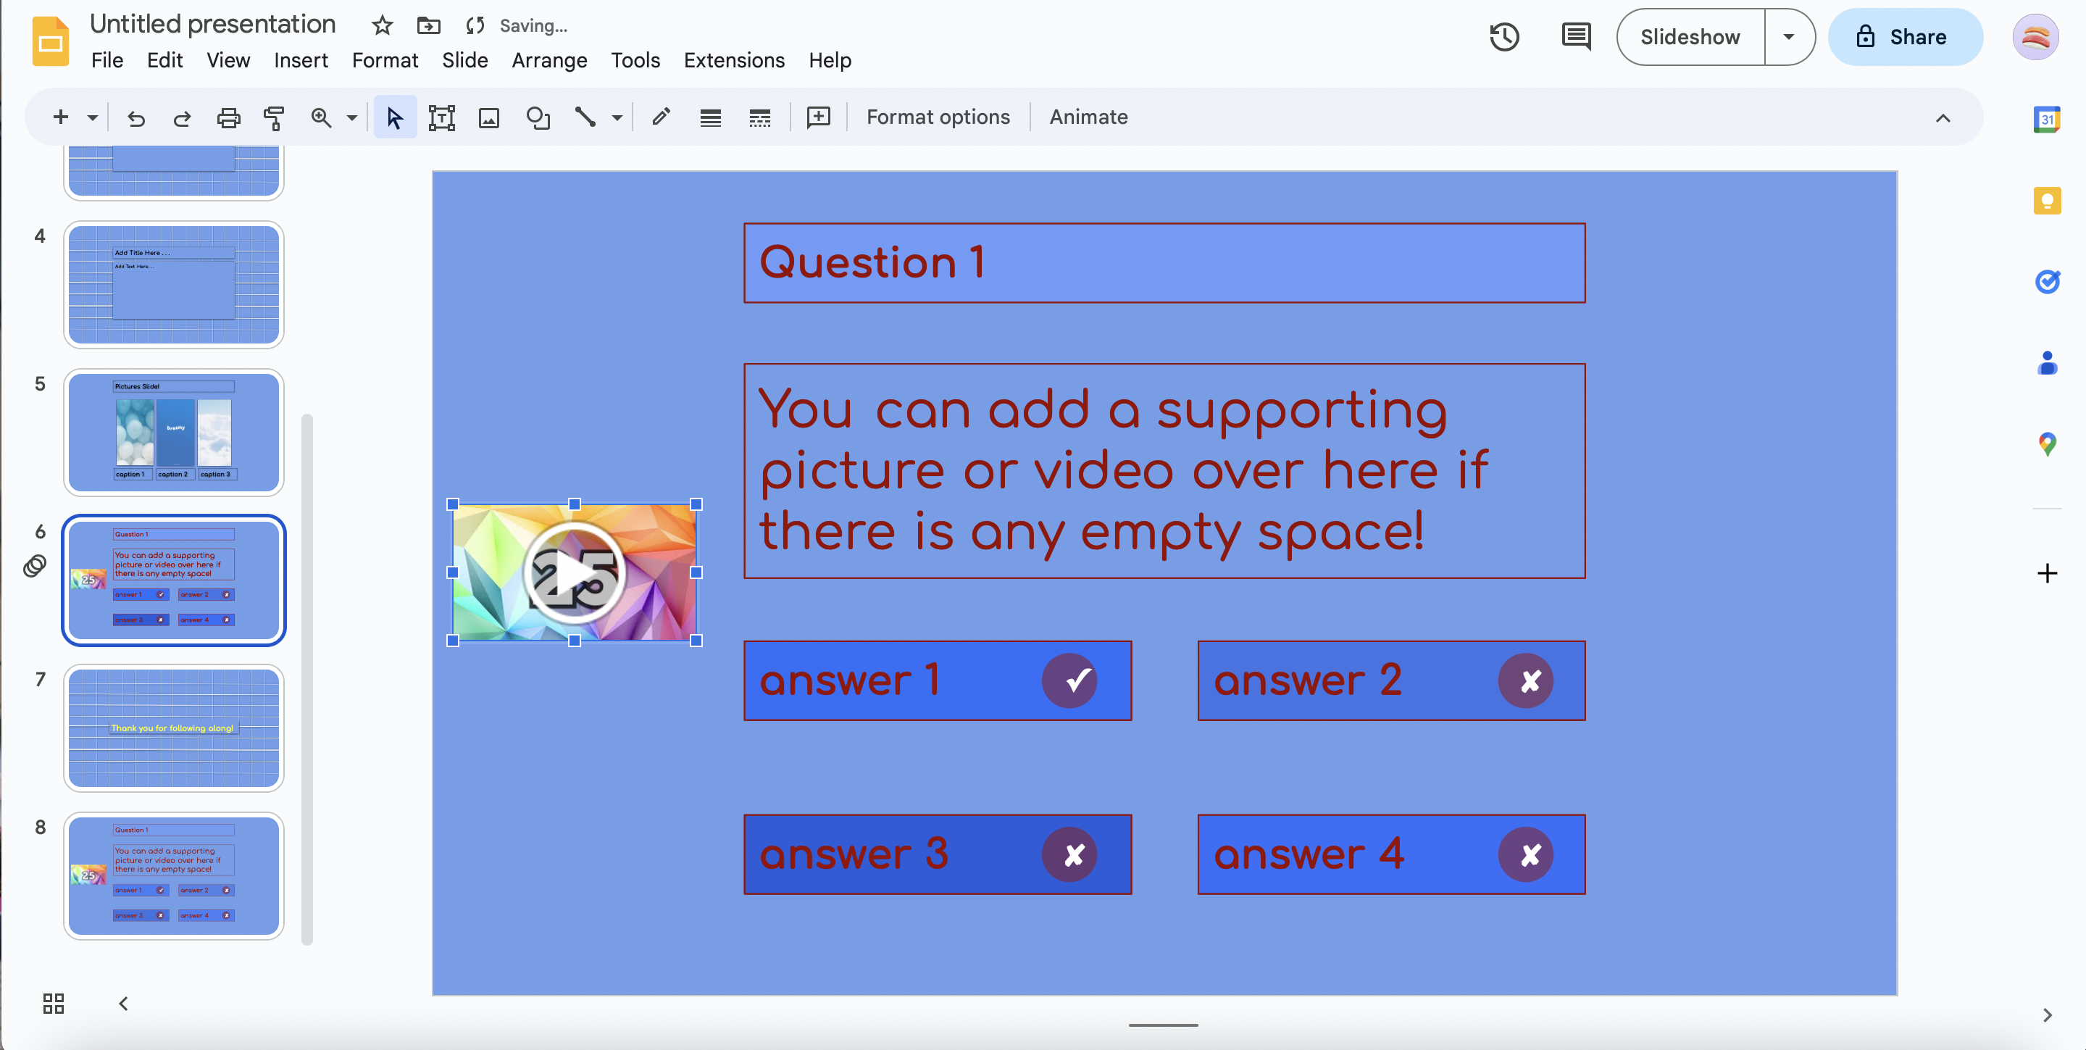The height and width of the screenshot is (1050, 2086).
Task: Click Format options button
Action: click(938, 117)
